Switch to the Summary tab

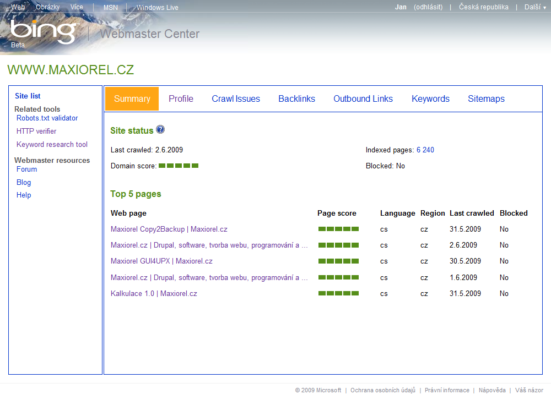(x=132, y=98)
